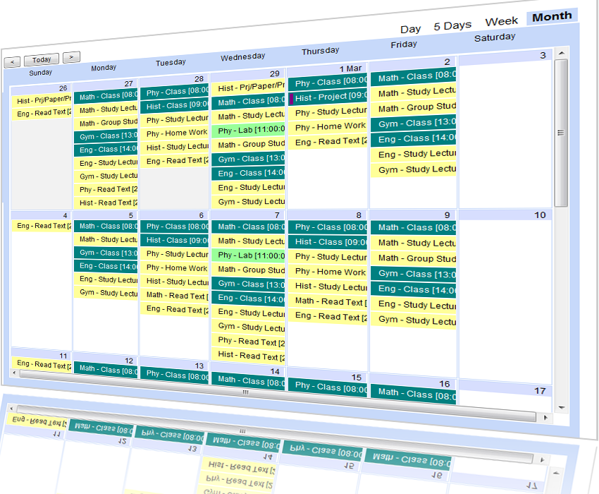Viewport: 599px width, 494px height.
Task: Open Phy - Class event on Thursday 15
Action: click(x=328, y=387)
